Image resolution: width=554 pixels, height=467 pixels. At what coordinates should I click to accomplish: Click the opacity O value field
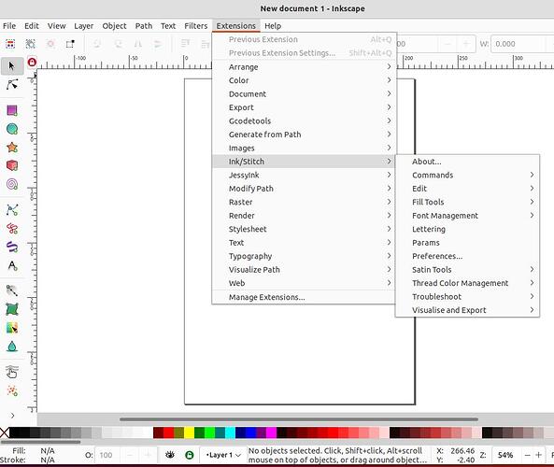pyautogui.click(x=107, y=455)
